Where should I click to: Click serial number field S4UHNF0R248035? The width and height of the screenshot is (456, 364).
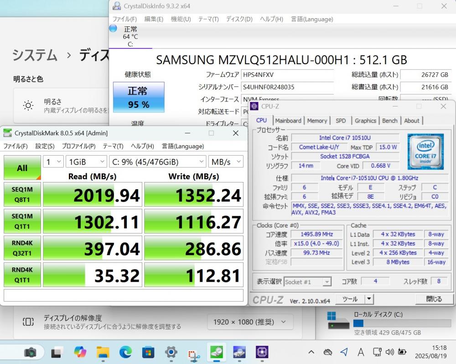(287, 87)
